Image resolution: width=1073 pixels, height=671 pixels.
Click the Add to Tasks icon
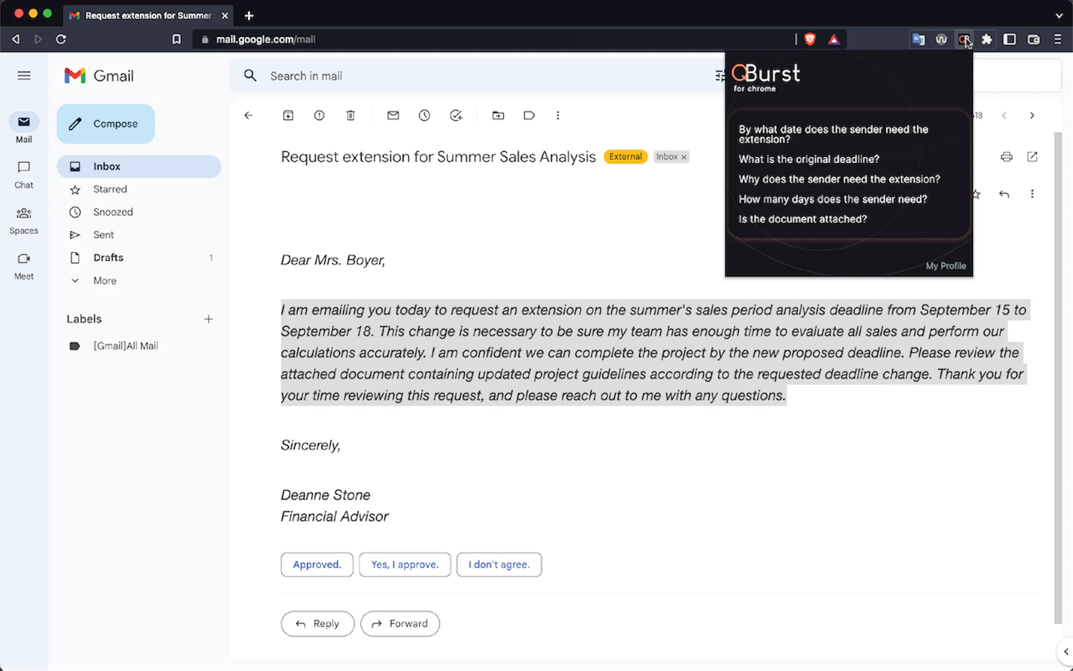(456, 115)
